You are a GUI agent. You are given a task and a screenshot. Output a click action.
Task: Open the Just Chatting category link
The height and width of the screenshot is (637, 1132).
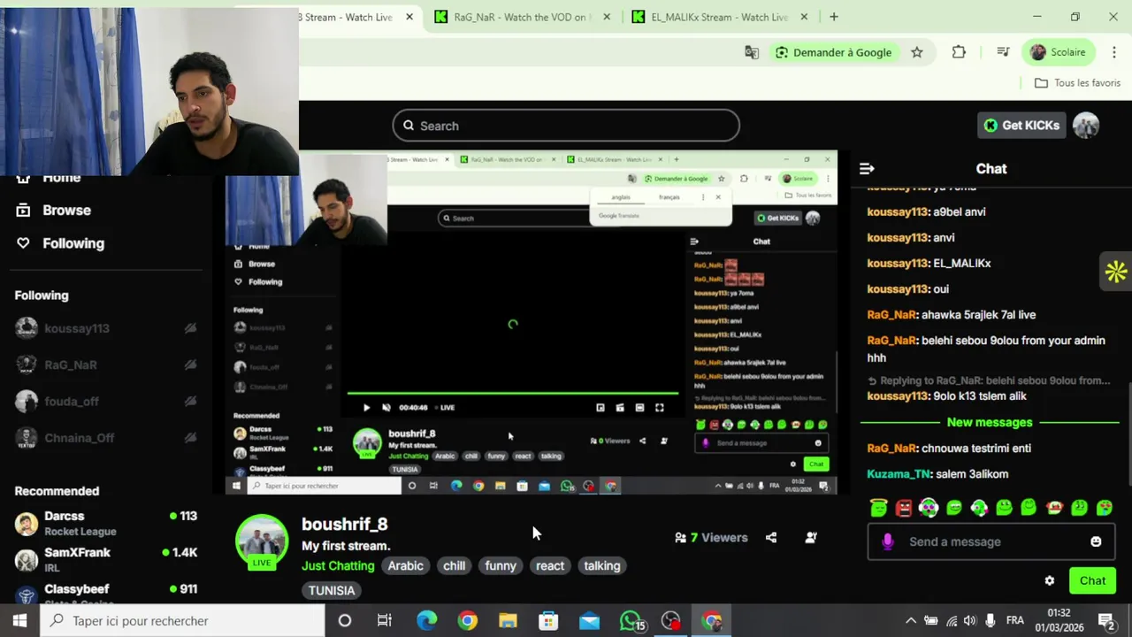click(338, 565)
